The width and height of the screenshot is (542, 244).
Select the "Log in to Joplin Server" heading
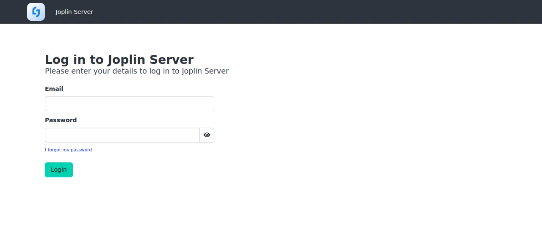point(119,60)
